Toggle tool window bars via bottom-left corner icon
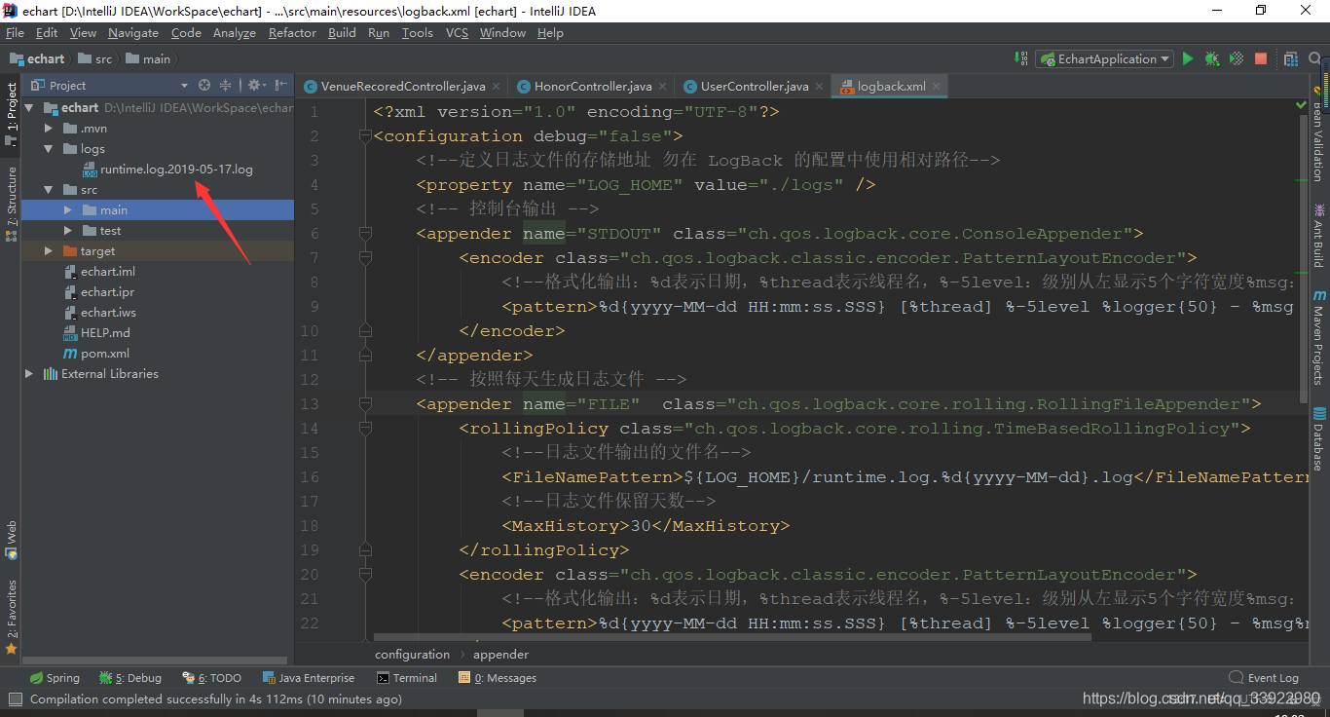This screenshot has width=1330, height=717. (15, 698)
